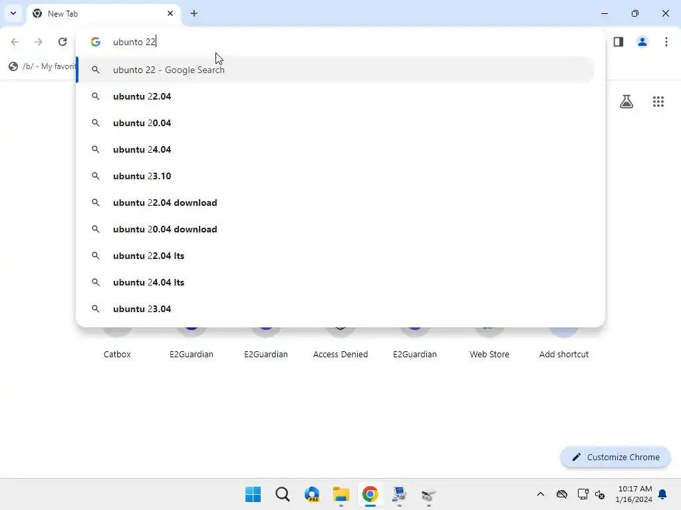Choose the 'ubuntu 20.04' suggestion
Viewport: 681px width, 510px height.
335,123
